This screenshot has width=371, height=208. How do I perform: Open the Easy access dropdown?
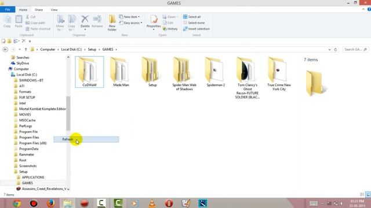[x=130, y=23]
